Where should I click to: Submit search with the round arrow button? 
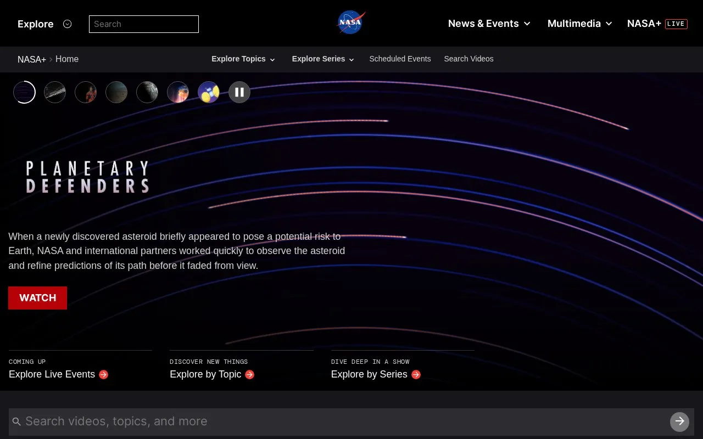(679, 421)
